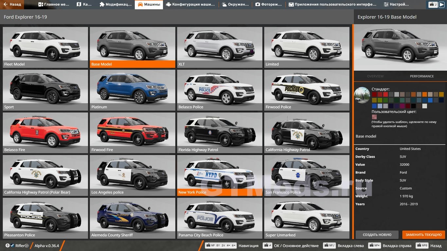The image size is (447, 251).
Task: Switch to the OVERVIEW tab
Action: (375, 76)
